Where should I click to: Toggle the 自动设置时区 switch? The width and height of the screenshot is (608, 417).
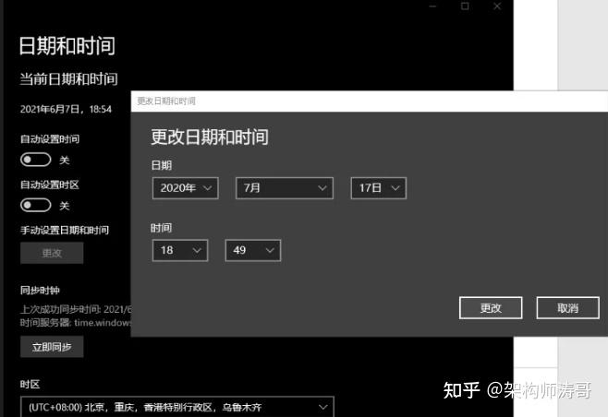pos(36,205)
